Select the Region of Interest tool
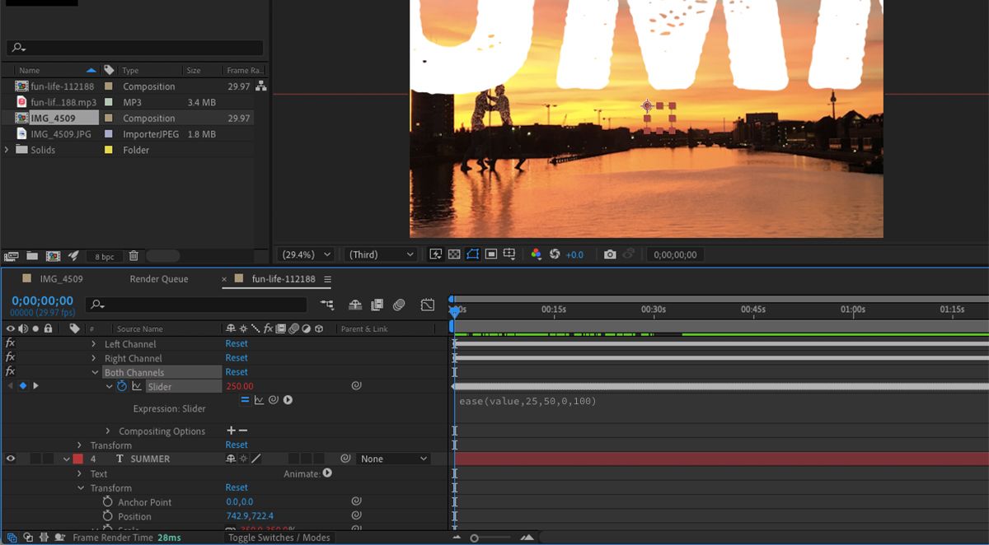 [473, 254]
